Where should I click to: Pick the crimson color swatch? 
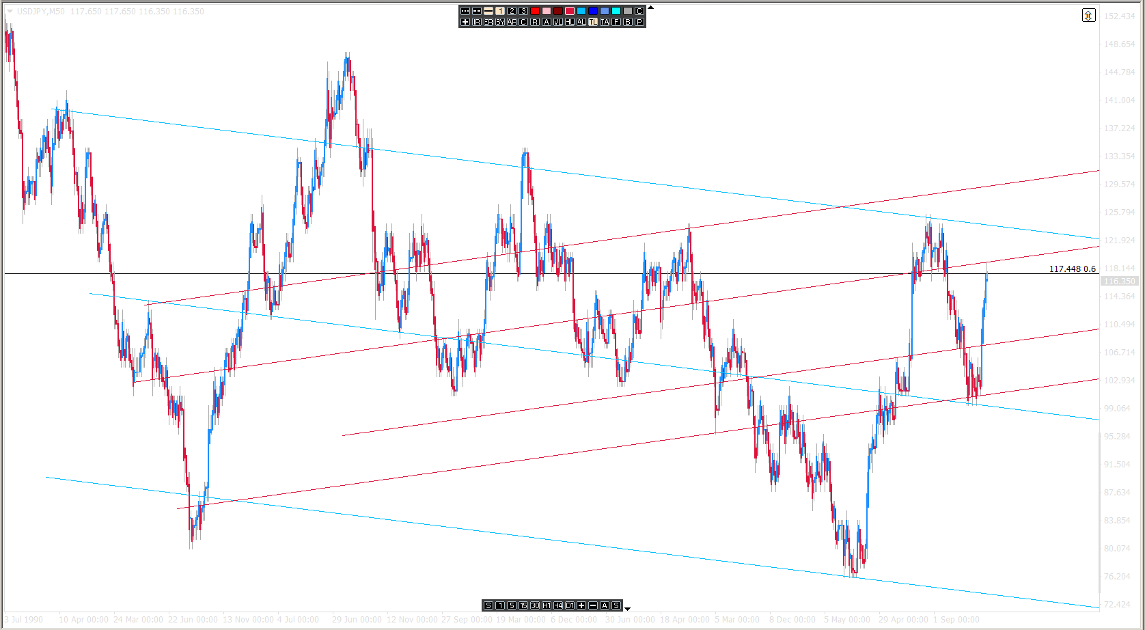(x=570, y=11)
